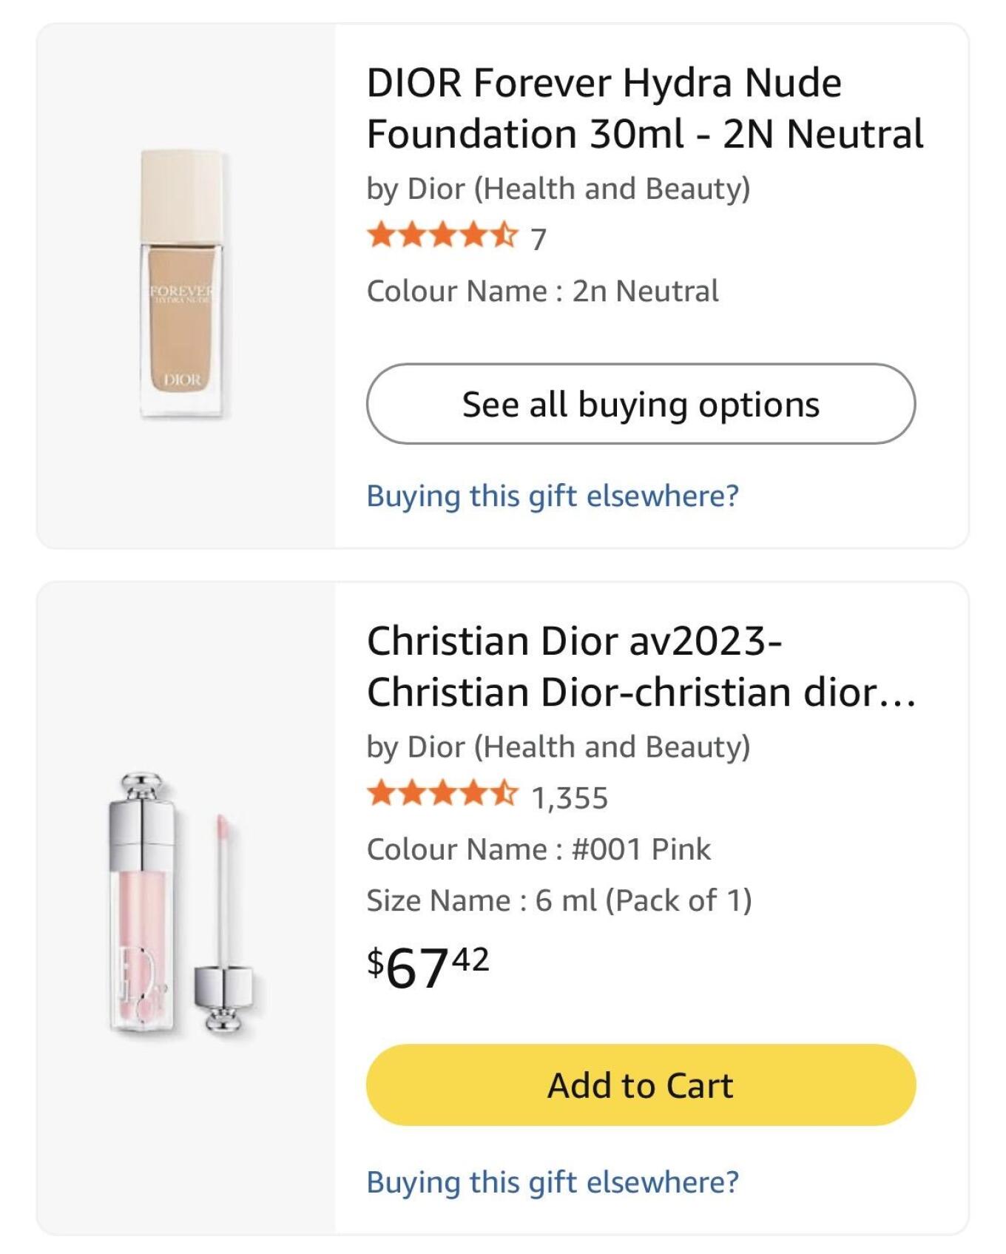Open the Dior lip gloss product image

(180, 903)
